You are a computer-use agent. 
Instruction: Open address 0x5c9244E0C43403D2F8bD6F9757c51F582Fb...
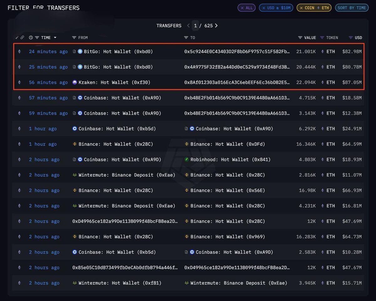coord(237,51)
